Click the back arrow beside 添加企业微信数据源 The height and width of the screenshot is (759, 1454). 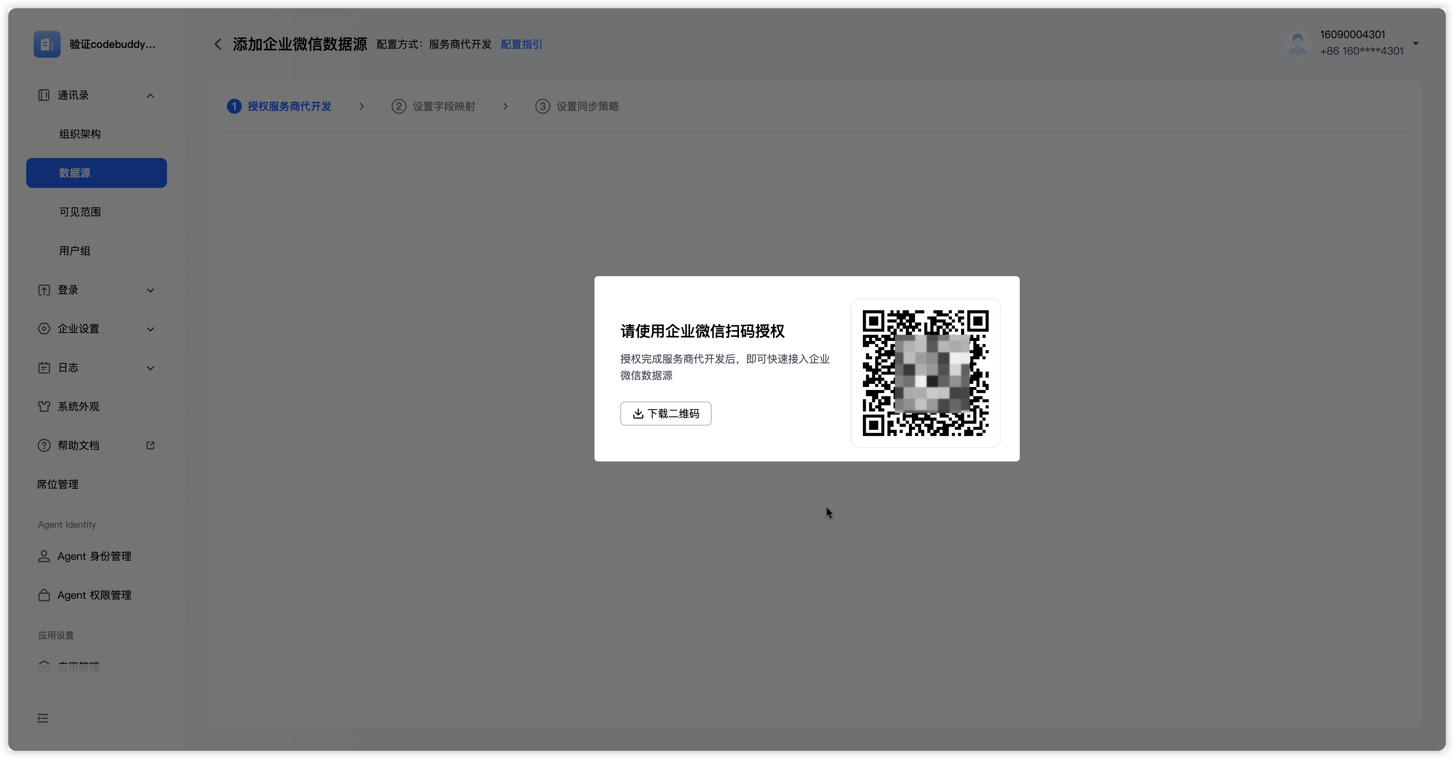click(x=218, y=44)
